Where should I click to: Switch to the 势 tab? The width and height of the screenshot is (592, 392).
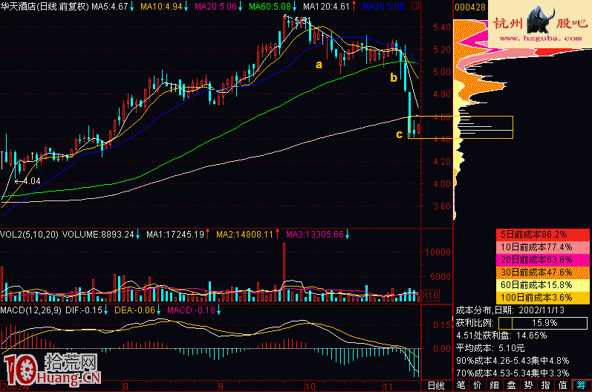coord(528,385)
